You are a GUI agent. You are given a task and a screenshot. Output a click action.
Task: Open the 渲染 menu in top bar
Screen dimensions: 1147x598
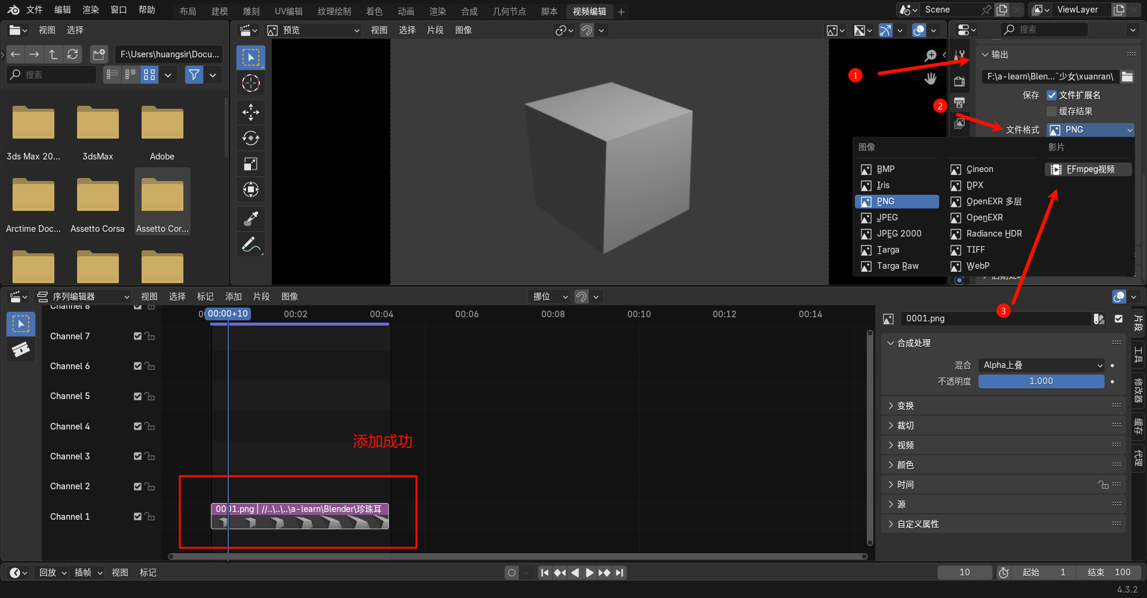point(91,10)
